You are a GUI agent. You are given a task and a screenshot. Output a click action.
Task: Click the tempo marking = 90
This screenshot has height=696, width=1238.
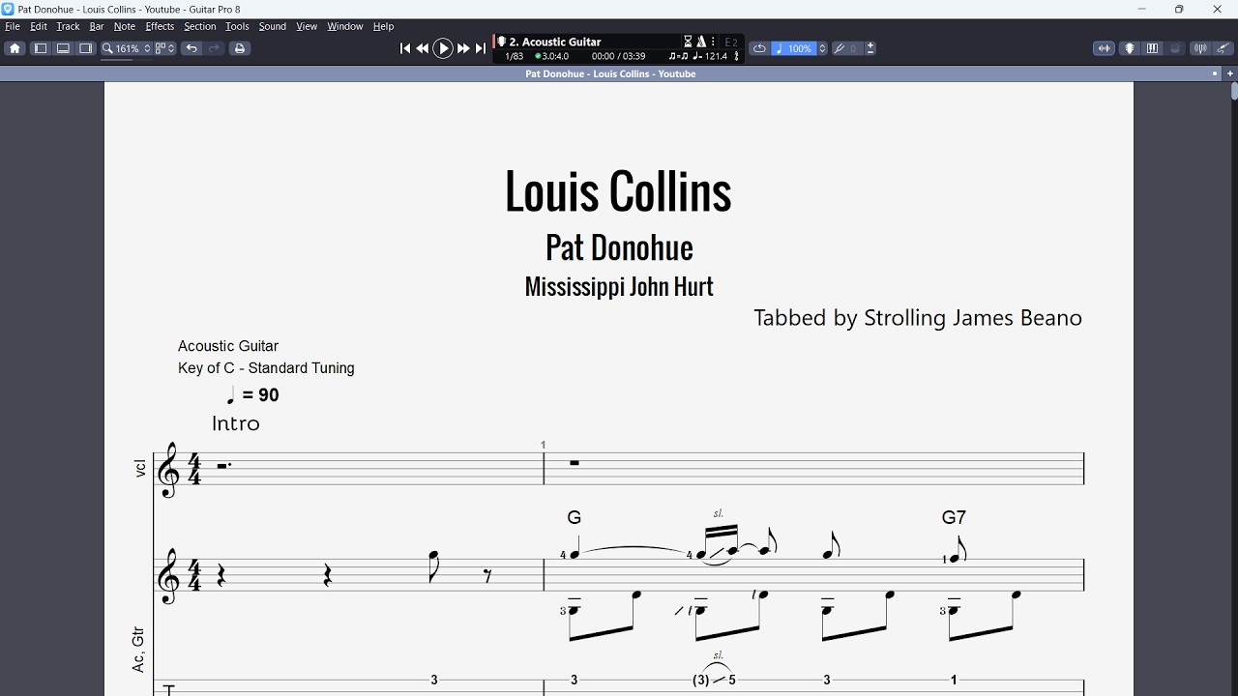click(x=252, y=395)
